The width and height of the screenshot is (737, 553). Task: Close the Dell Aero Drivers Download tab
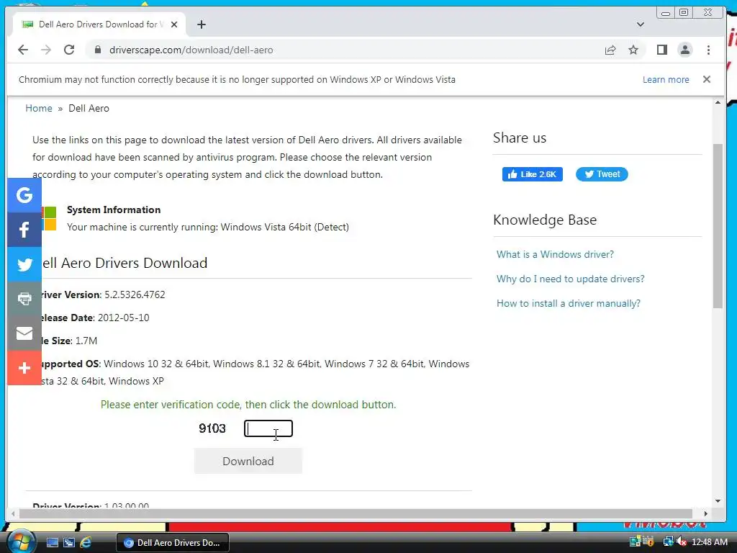pos(174,24)
